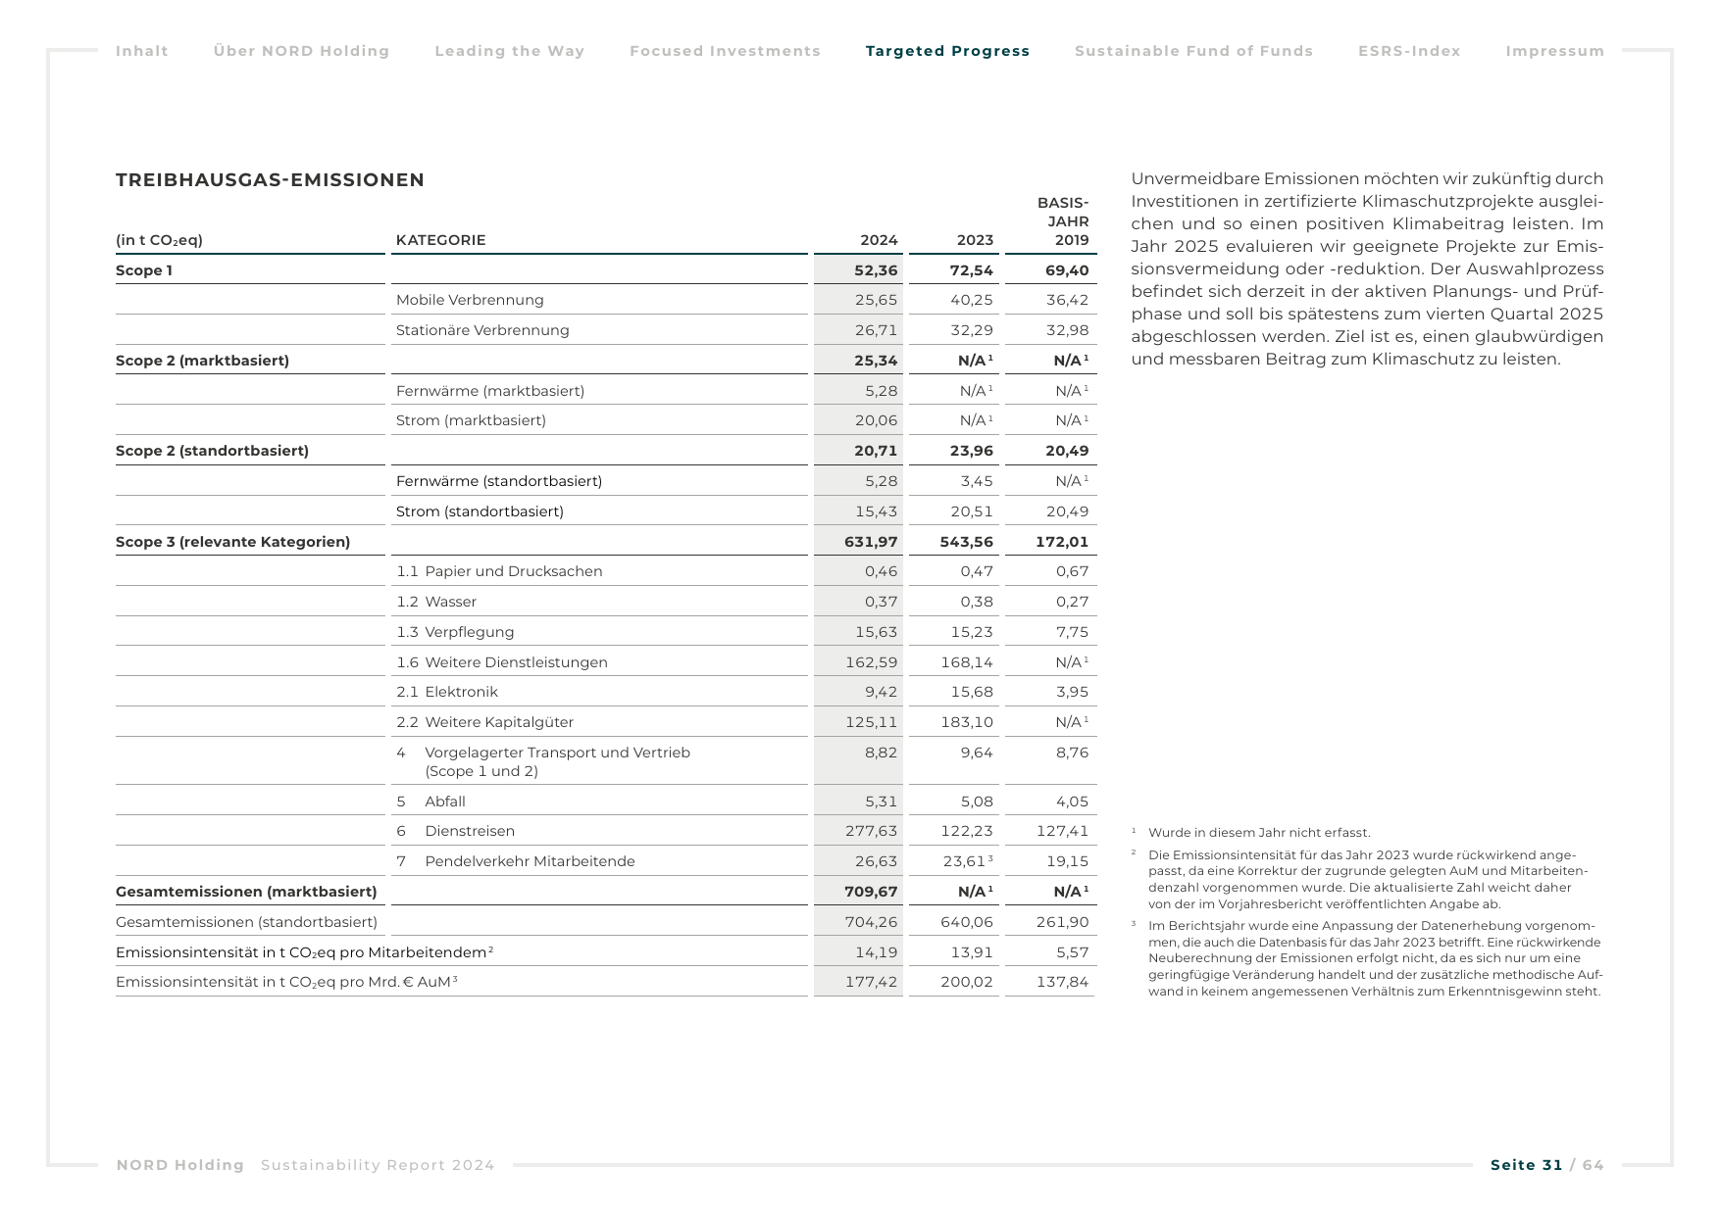Viewport: 1720px width, 1216px height.
Task: Click the TREIBHAUSGAS-EMISSIONEN heading
Action: [271, 180]
